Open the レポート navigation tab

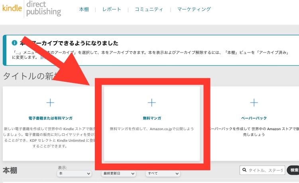[x=112, y=9]
